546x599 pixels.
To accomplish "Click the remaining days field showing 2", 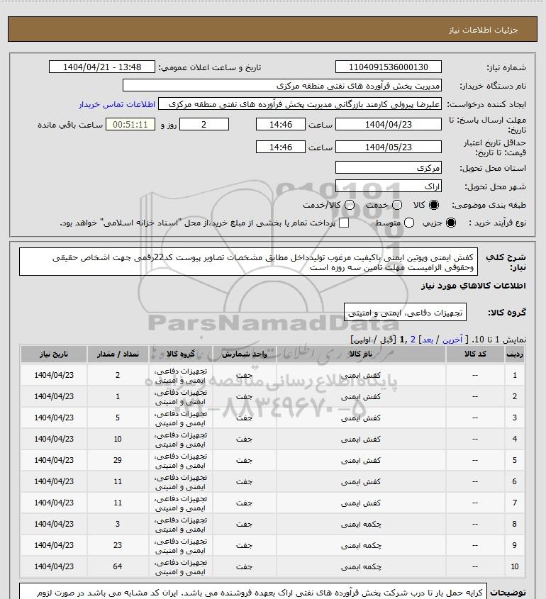I will (204, 124).
